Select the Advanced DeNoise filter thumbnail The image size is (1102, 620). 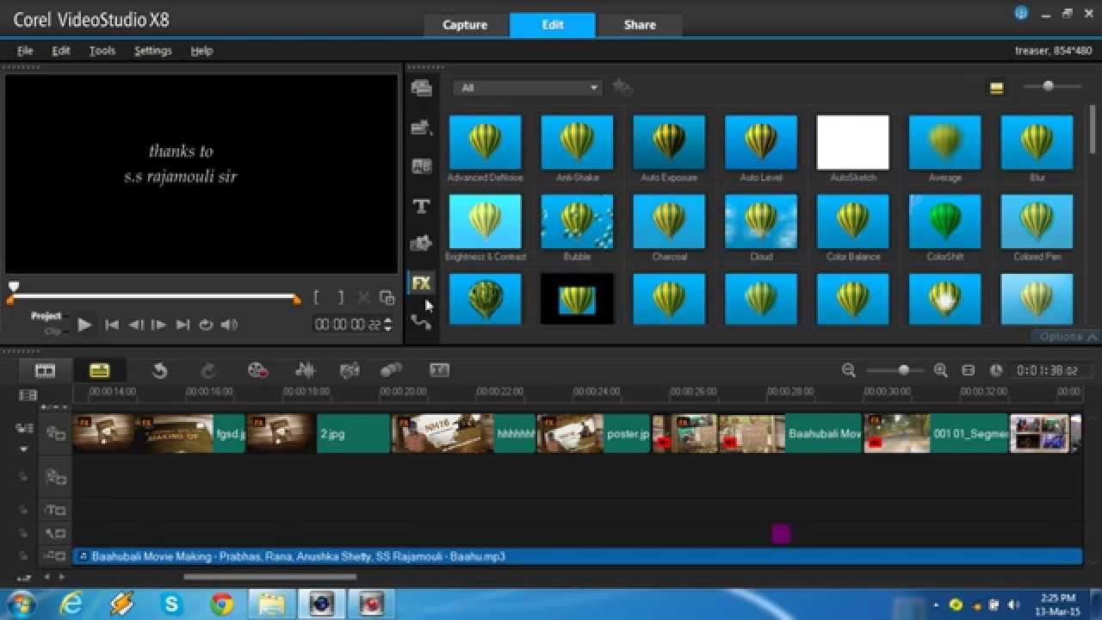[x=485, y=142]
